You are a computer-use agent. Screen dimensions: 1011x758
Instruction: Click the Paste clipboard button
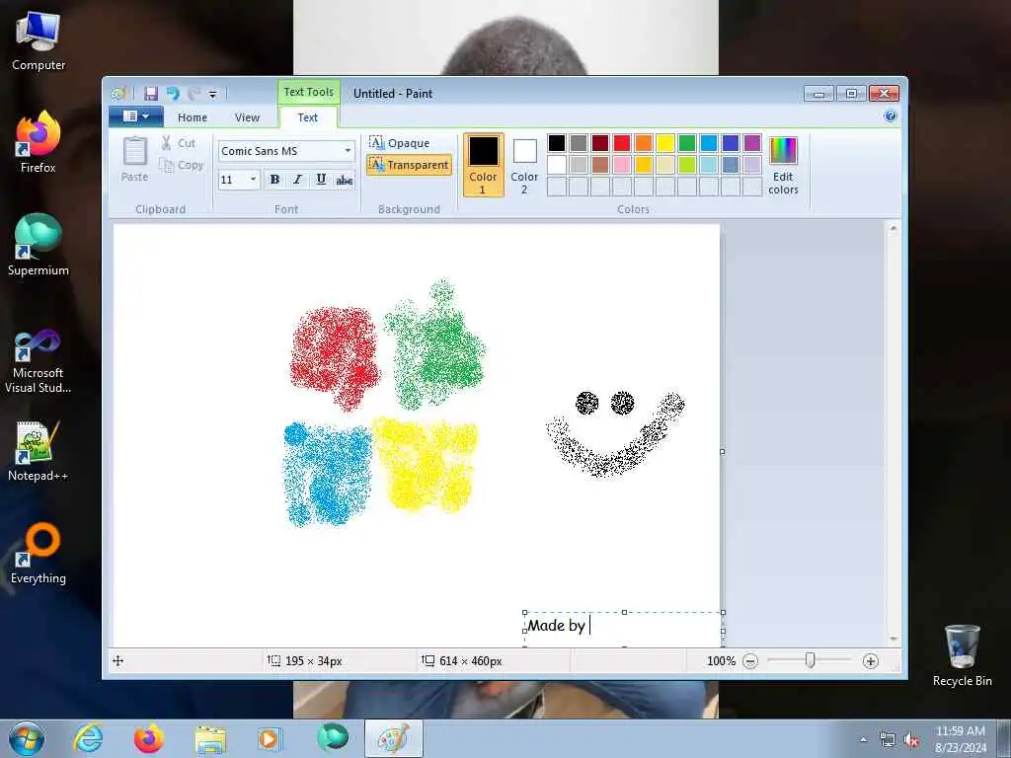click(x=134, y=159)
